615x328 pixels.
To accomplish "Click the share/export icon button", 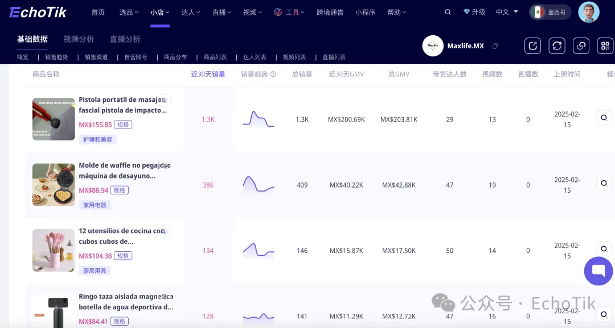I will point(532,46).
